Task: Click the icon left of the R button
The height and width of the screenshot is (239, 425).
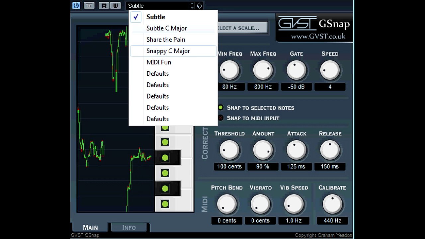Action: [x=89, y=5]
